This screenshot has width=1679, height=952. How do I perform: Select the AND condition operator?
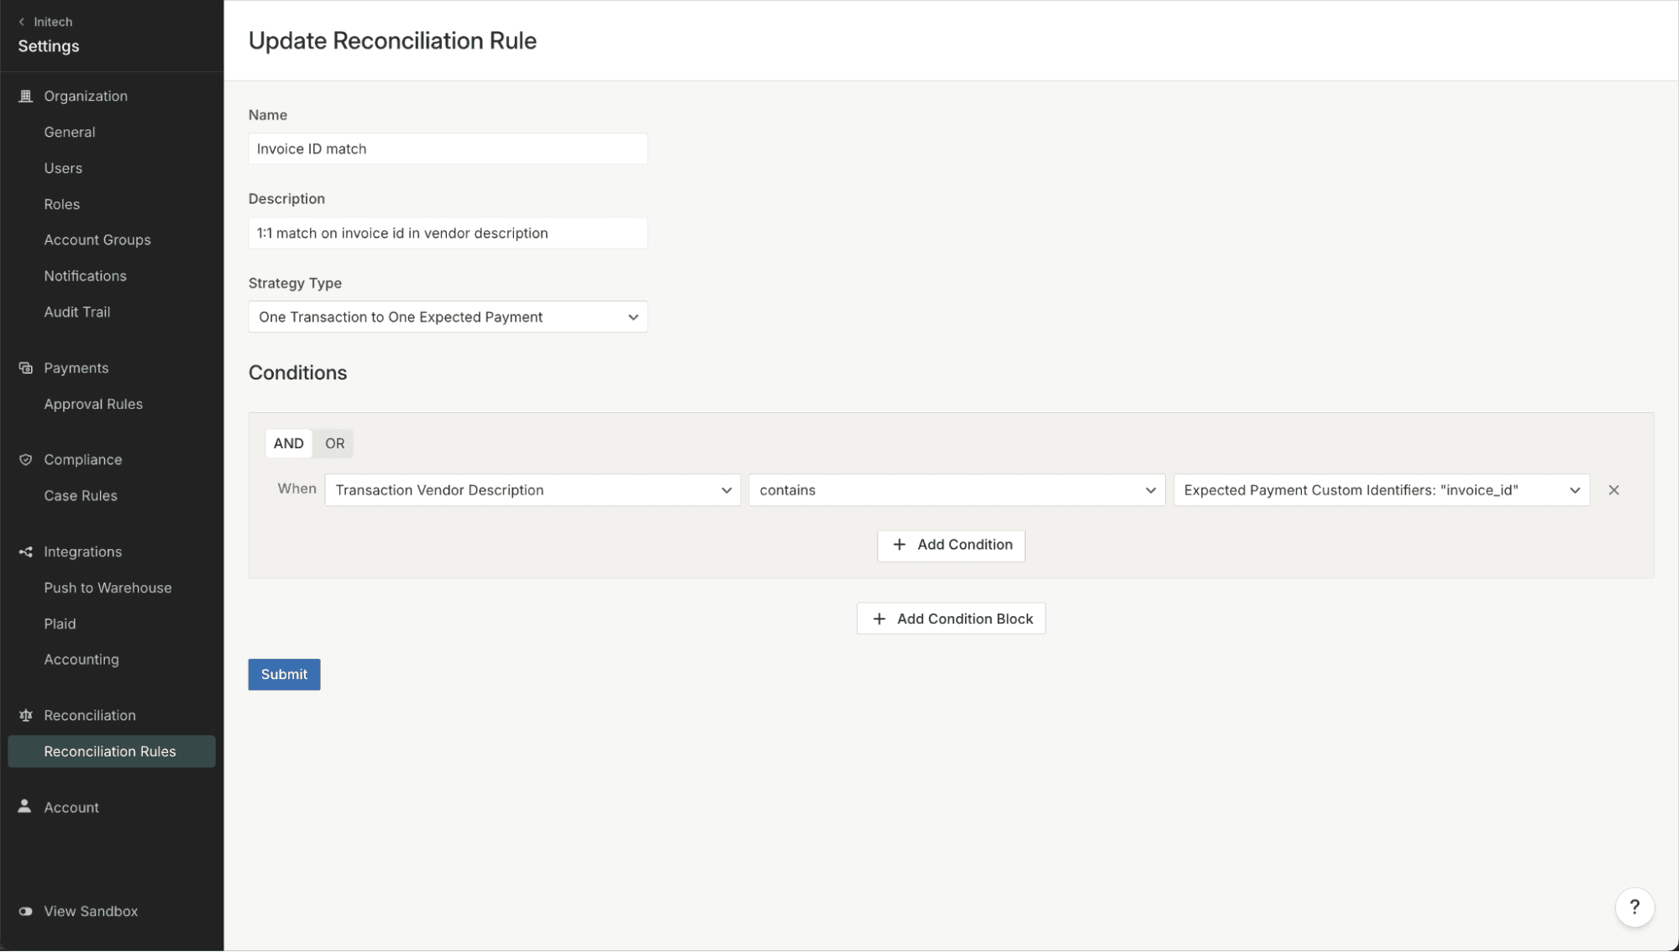click(288, 443)
